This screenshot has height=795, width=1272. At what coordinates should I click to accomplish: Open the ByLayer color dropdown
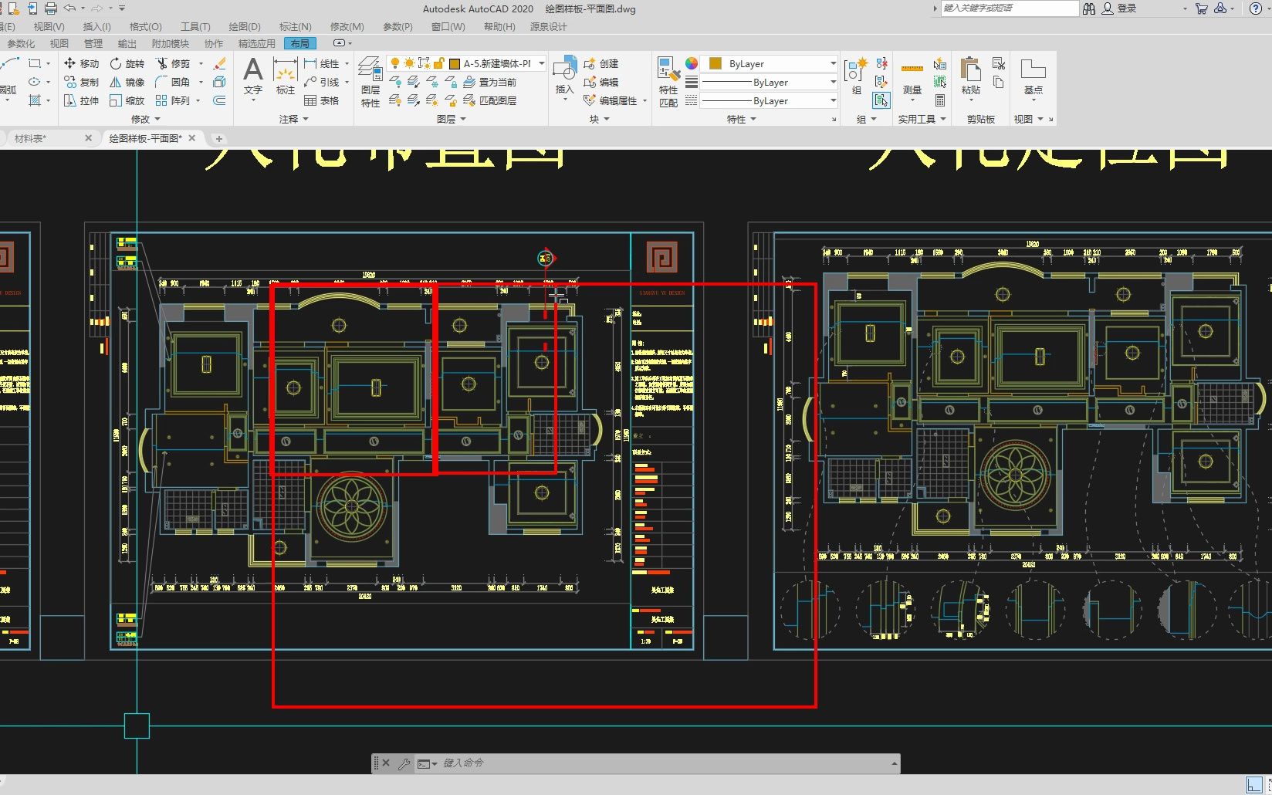click(x=771, y=63)
